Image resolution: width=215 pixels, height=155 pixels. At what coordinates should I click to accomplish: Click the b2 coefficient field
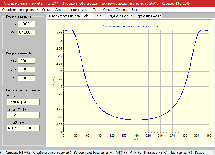[x=26, y=78]
